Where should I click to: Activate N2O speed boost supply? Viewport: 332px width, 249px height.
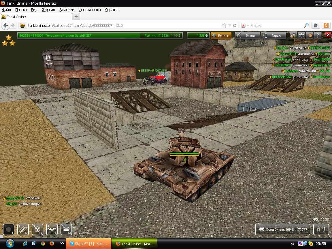[x=52, y=229]
